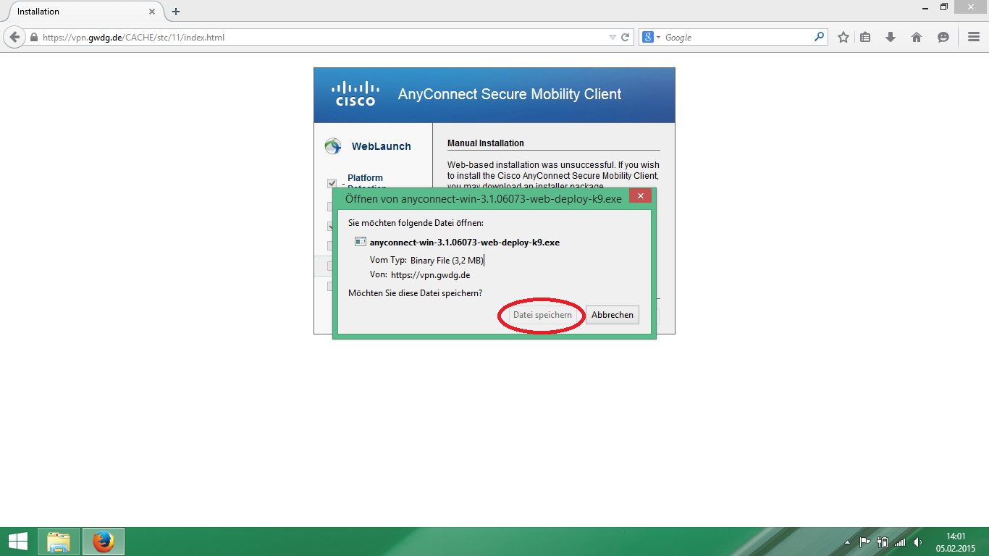989x556 pixels.
Task: Open the downloads arrow icon
Action: 891,37
